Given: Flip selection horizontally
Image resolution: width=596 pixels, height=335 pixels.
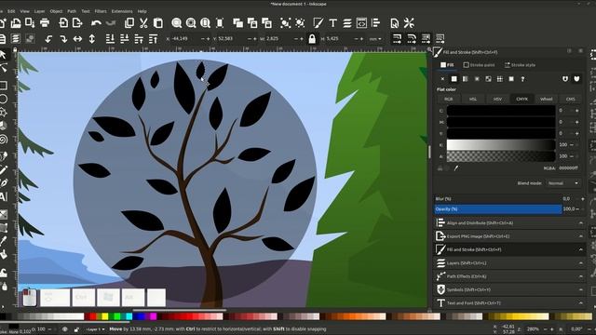Looking at the screenshot, I should click(77, 39).
